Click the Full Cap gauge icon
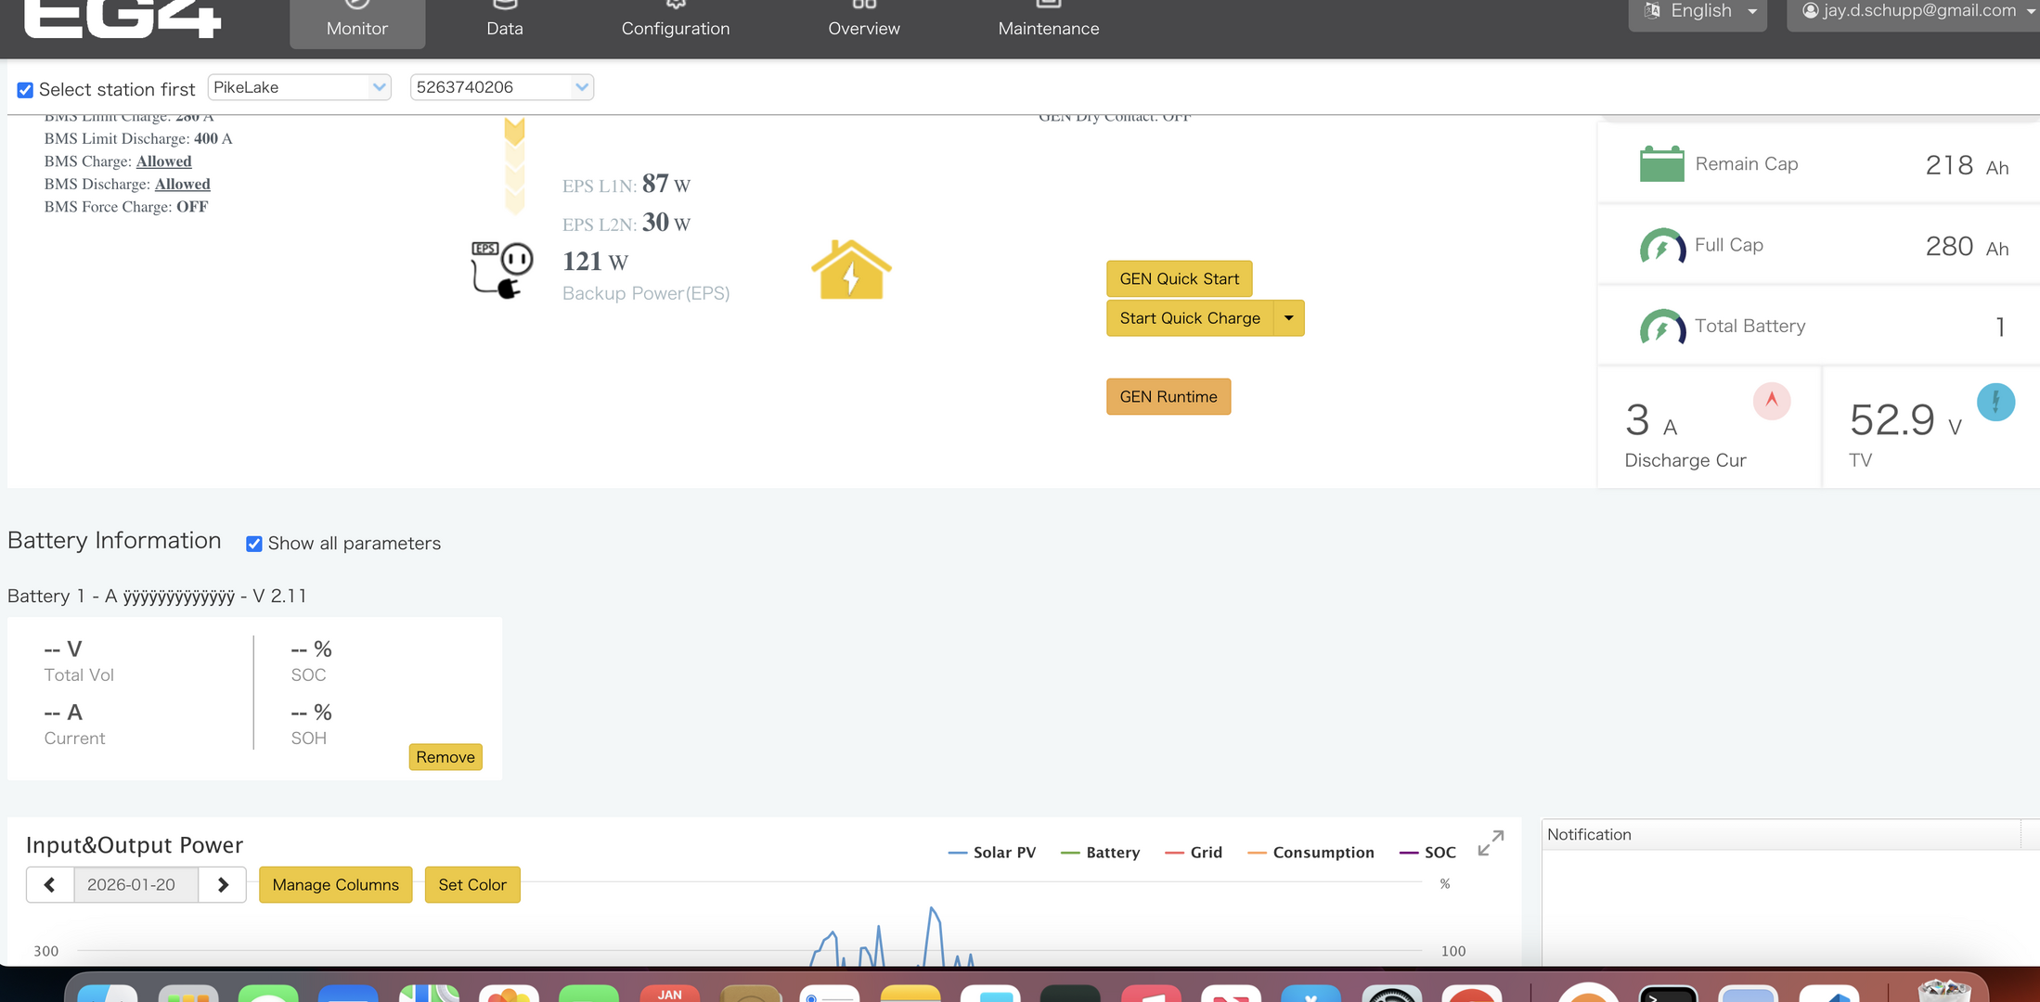 [x=1661, y=247]
